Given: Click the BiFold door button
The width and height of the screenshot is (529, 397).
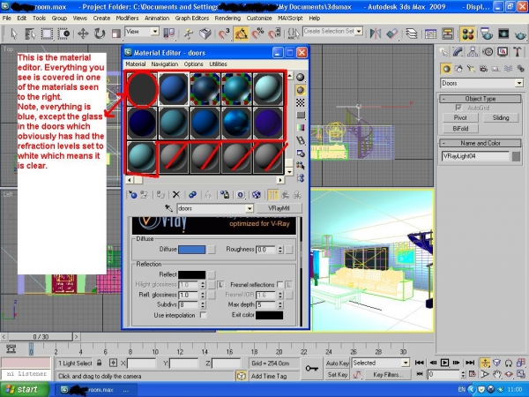Looking at the screenshot, I should click(460, 128).
